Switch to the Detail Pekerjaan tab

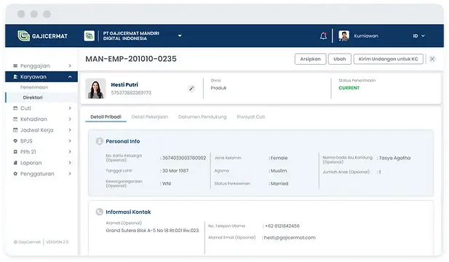coord(150,117)
